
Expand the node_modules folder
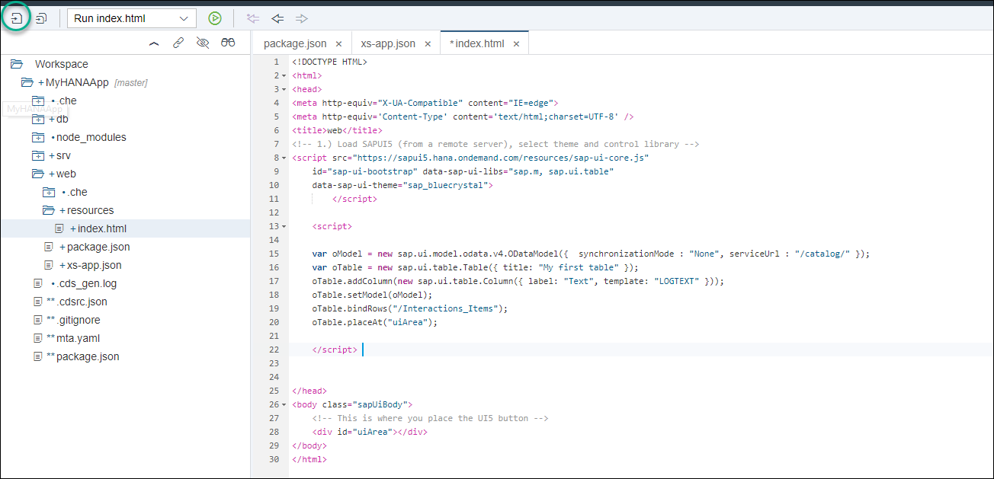pyautogui.click(x=38, y=137)
